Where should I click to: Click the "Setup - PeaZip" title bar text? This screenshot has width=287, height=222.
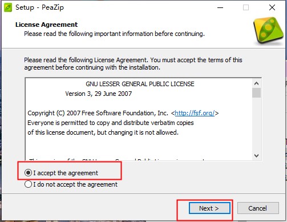pyautogui.click(x=39, y=7)
